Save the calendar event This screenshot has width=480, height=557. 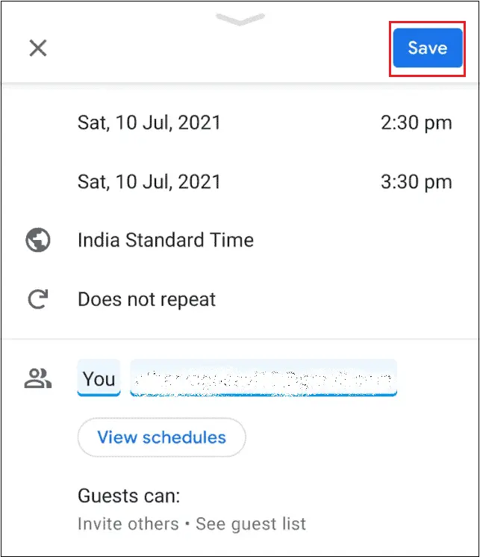[427, 48]
